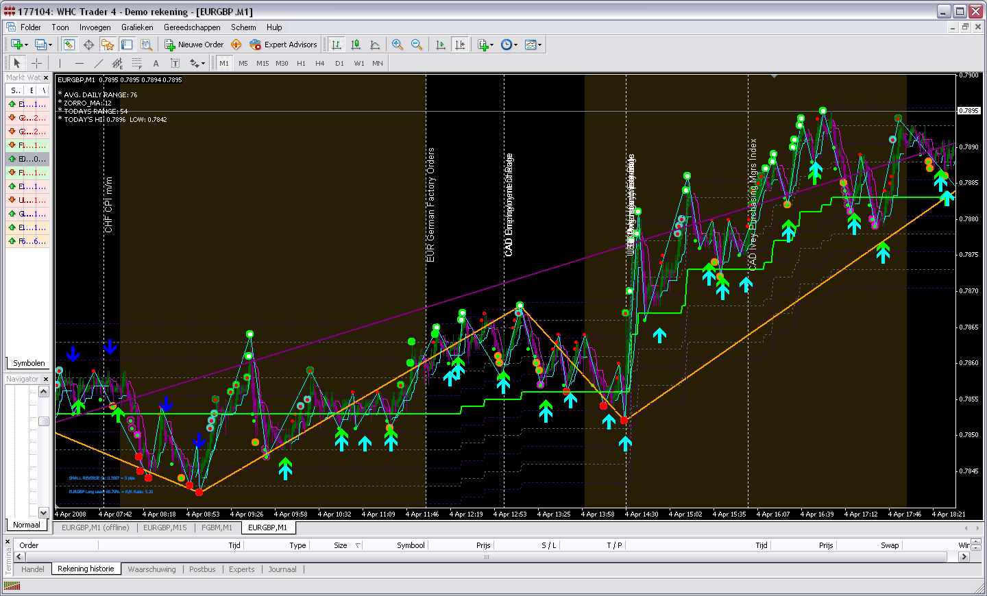The image size is (987, 596).
Task: Open the Grafieken menu
Action: pyautogui.click(x=137, y=27)
